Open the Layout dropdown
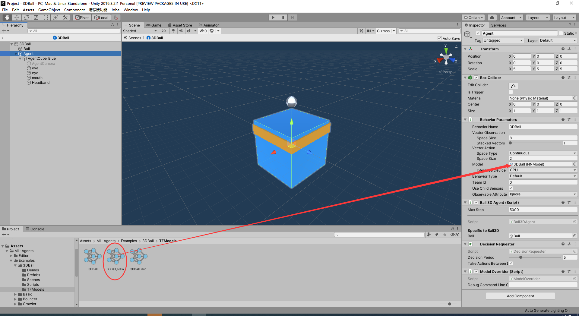The height and width of the screenshot is (316, 579). tap(564, 17)
